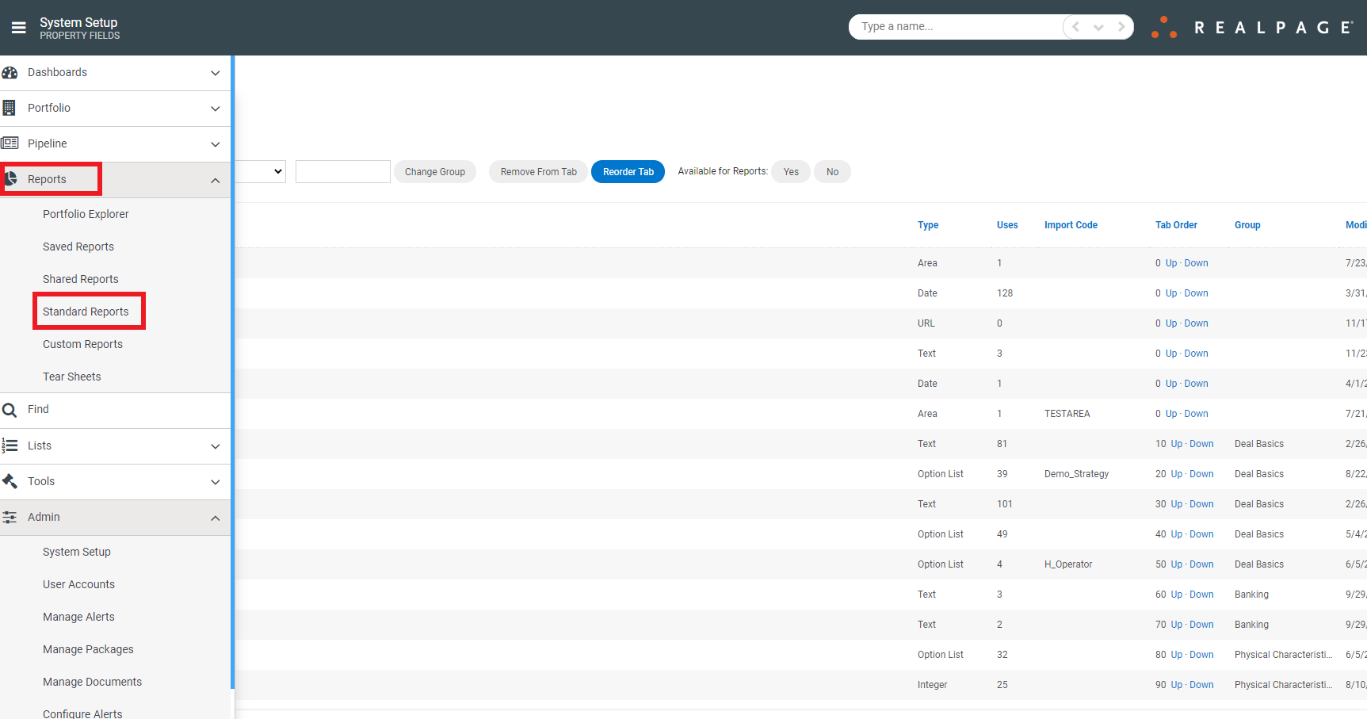The width and height of the screenshot is (1367, 719).
Task: Click the Pipeline section icon
Action: [x=10, y=143]
